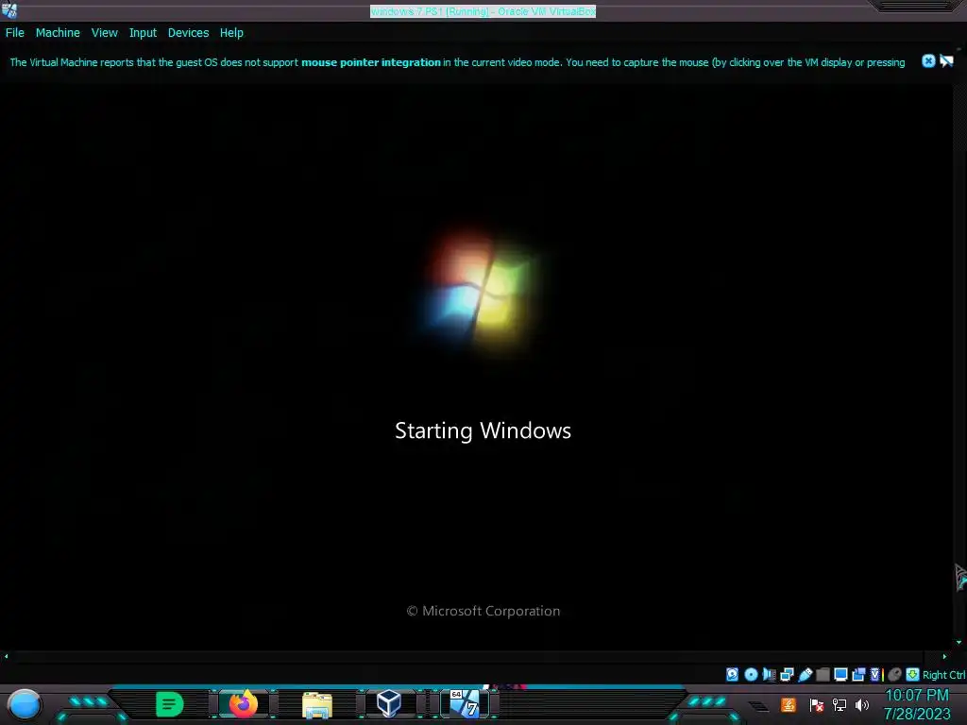The width and height of the screenshot is (967, 725).
Task: Open the Action Center flag icon
Action: point(817,704)
